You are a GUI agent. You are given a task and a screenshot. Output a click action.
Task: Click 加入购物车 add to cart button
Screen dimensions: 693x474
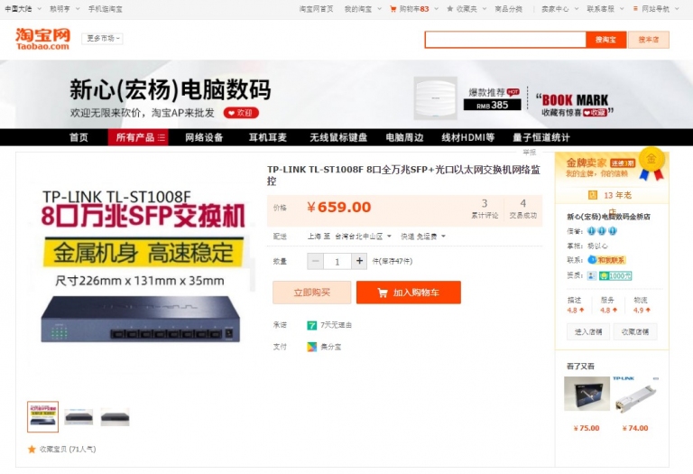[x=409, y=293]
